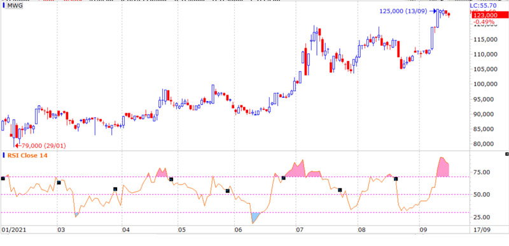Viewport: 509px width, 246px height.
Task: Click the 03 month label on the date axis
Action: tap(61, 230)
